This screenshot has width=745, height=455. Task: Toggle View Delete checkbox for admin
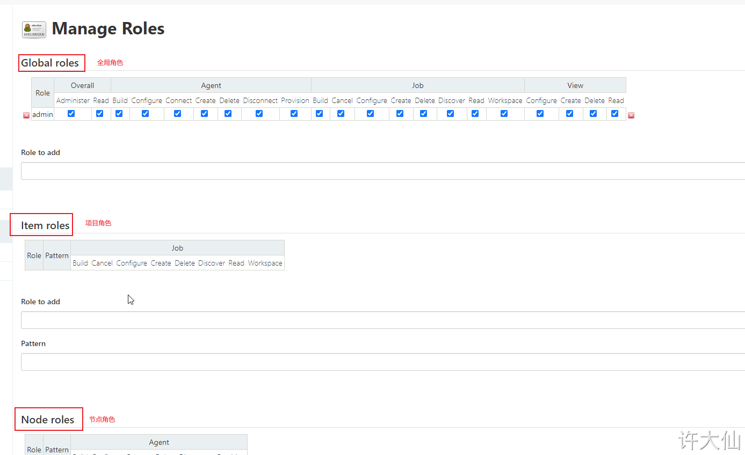tap(594, 114)
